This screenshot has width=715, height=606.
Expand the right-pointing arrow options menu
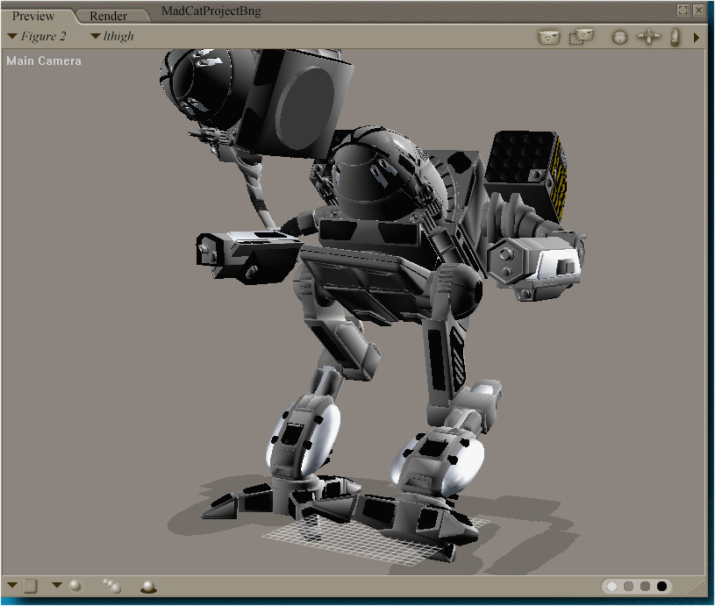coord(697,38)
